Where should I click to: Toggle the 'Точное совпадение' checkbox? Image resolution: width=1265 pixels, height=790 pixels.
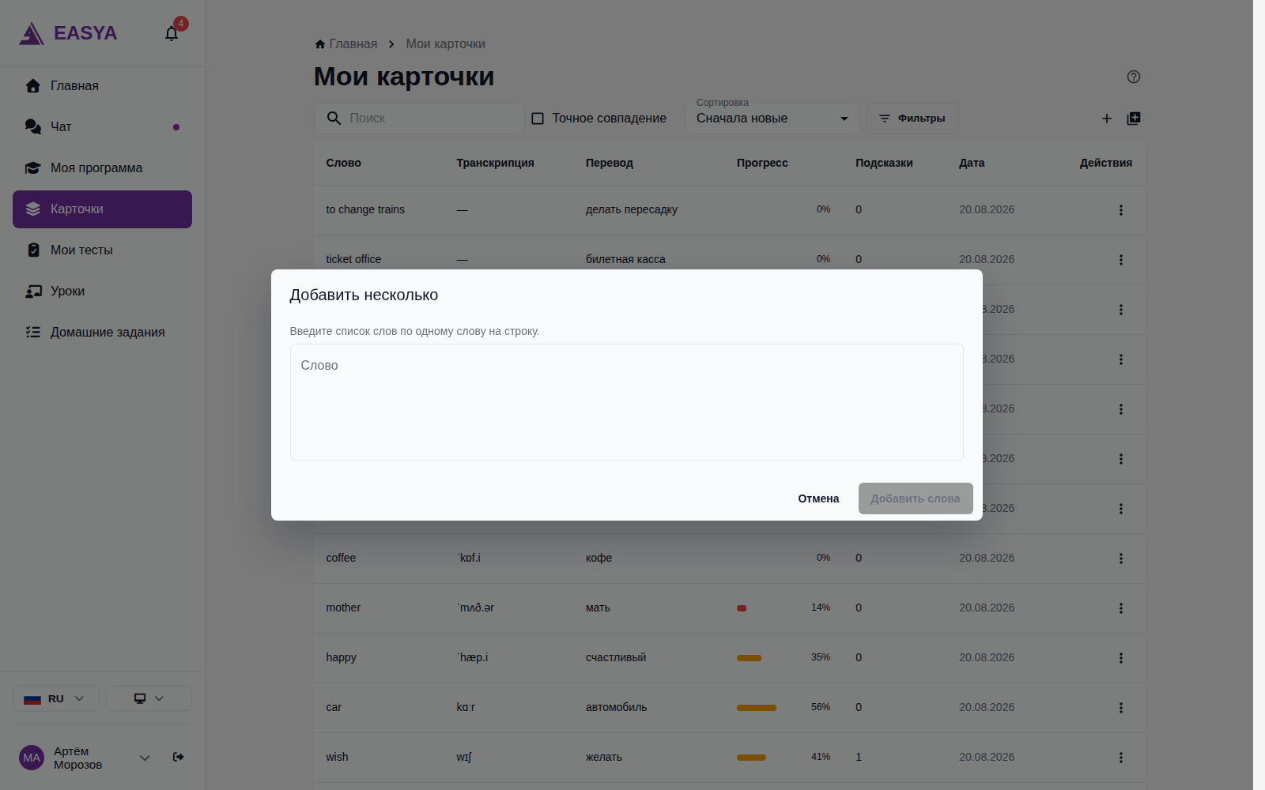538,118
